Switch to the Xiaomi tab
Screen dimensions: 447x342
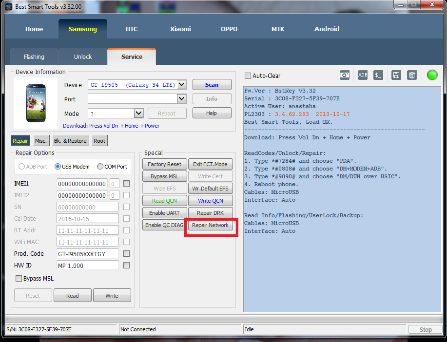(180, 29)
